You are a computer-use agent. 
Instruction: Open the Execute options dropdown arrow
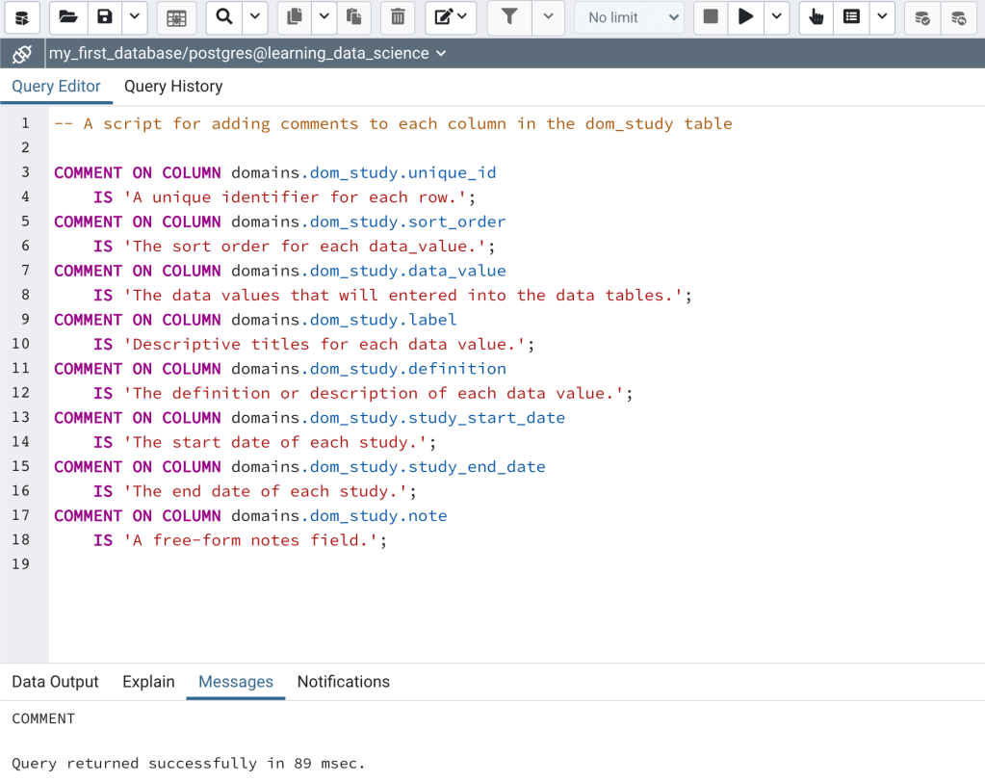click(775, 17)
